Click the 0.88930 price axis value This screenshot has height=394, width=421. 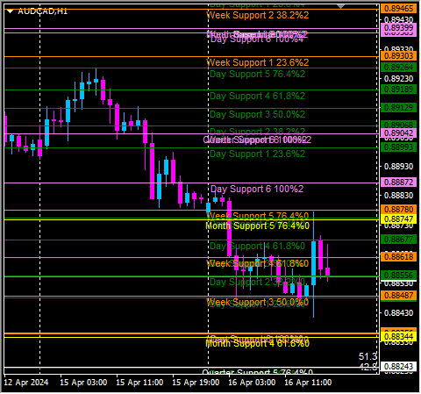pyautogui.click(x=398, y=167)
